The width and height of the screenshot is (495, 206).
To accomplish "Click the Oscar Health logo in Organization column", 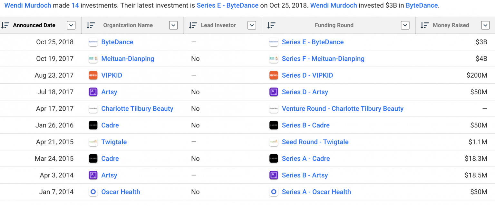I will (93, 192).
